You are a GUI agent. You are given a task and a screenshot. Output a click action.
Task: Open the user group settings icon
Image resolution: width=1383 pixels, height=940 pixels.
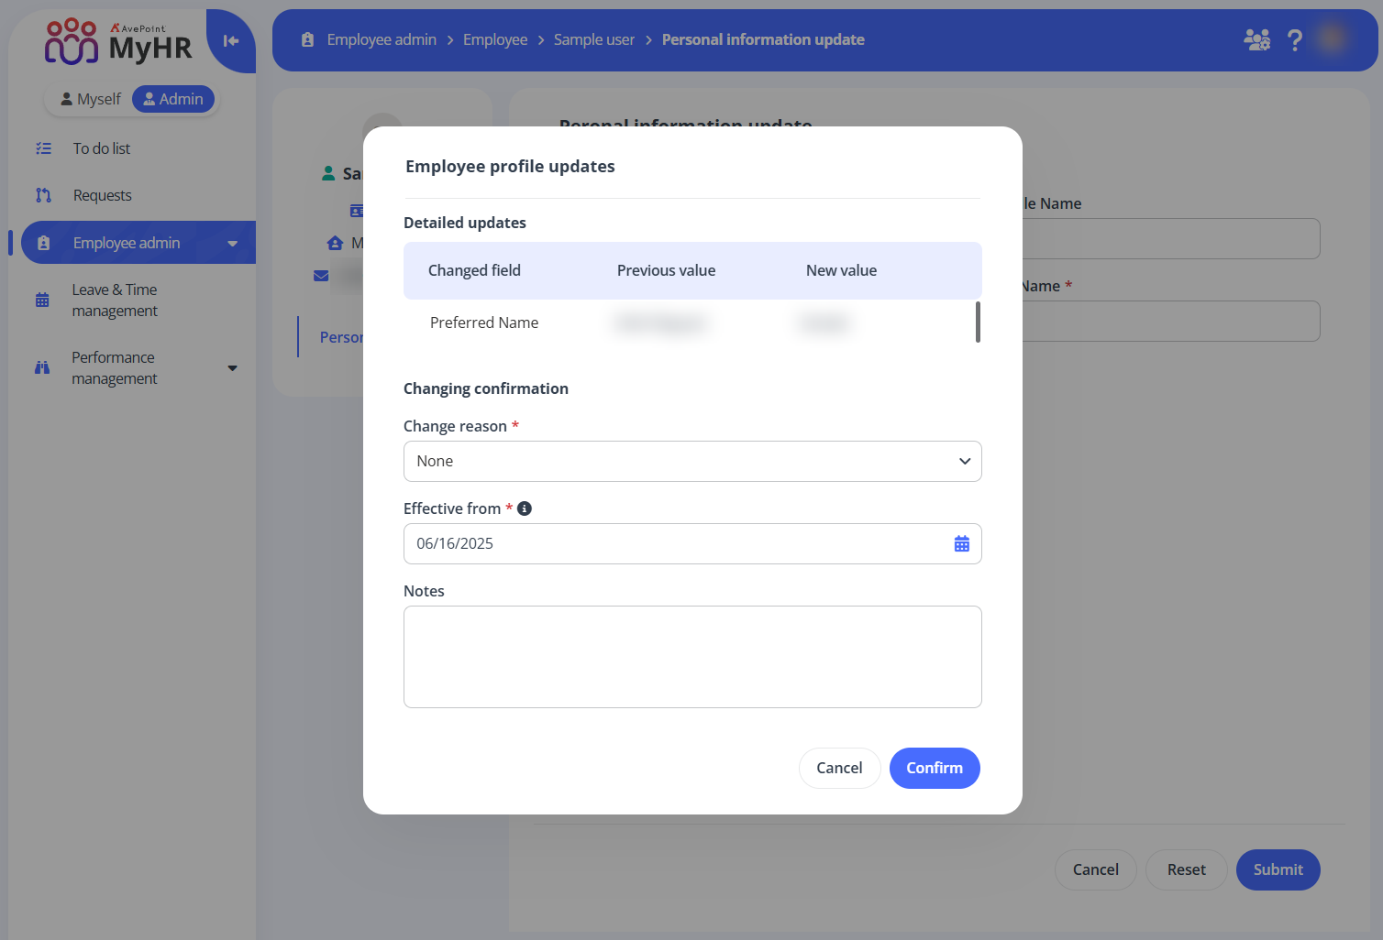click(1256, 39)
